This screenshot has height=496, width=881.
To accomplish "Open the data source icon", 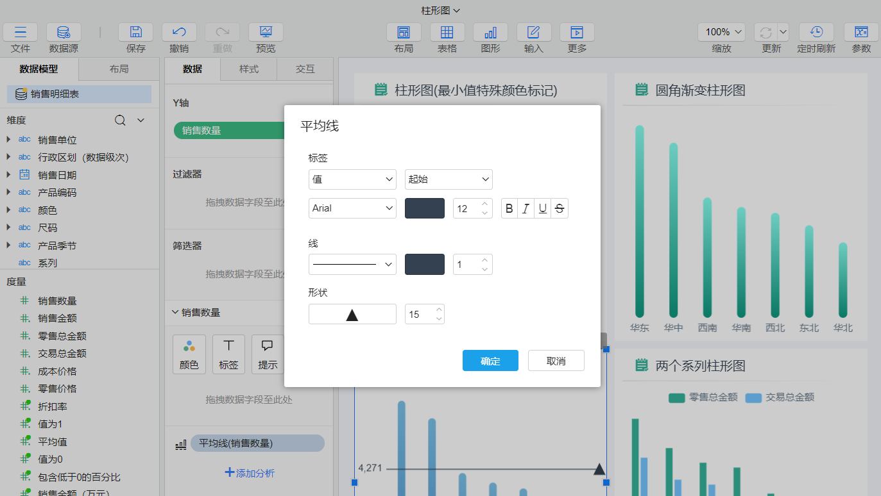I will (64, 33).
